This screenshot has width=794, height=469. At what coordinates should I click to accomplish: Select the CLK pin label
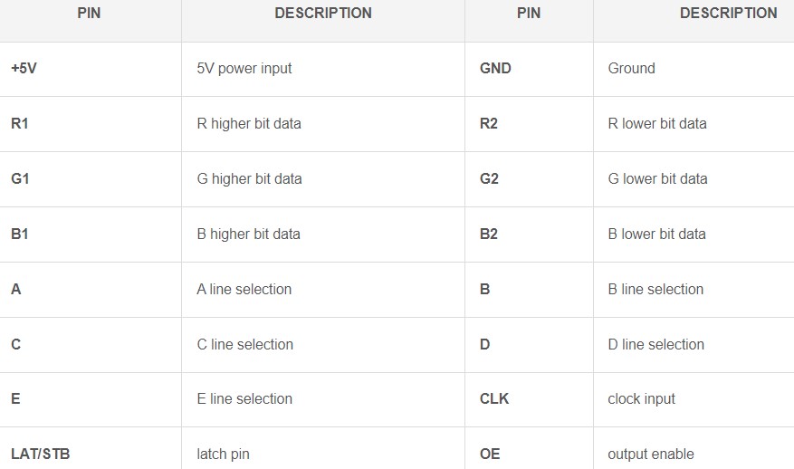(x=494, y=399)
